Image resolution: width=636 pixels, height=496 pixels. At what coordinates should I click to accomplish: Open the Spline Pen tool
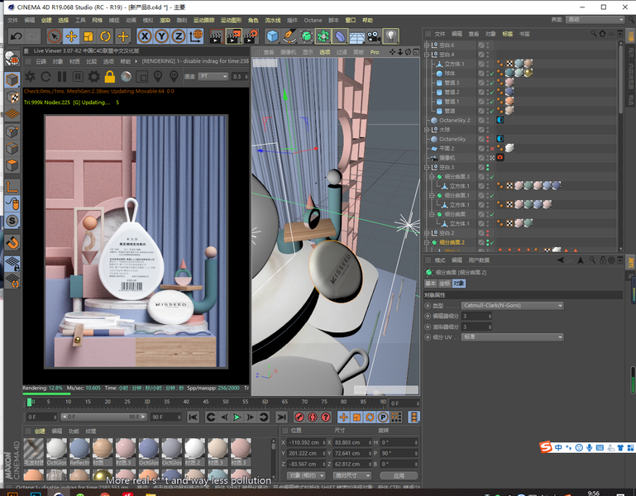pos(289,36)
